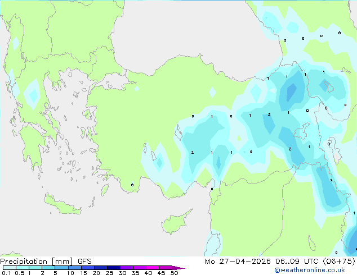The width and height of the screenshot is (357, 275).
Task: Click the 40–45 mm magenta legend segment
Action: tap(153, 268)
